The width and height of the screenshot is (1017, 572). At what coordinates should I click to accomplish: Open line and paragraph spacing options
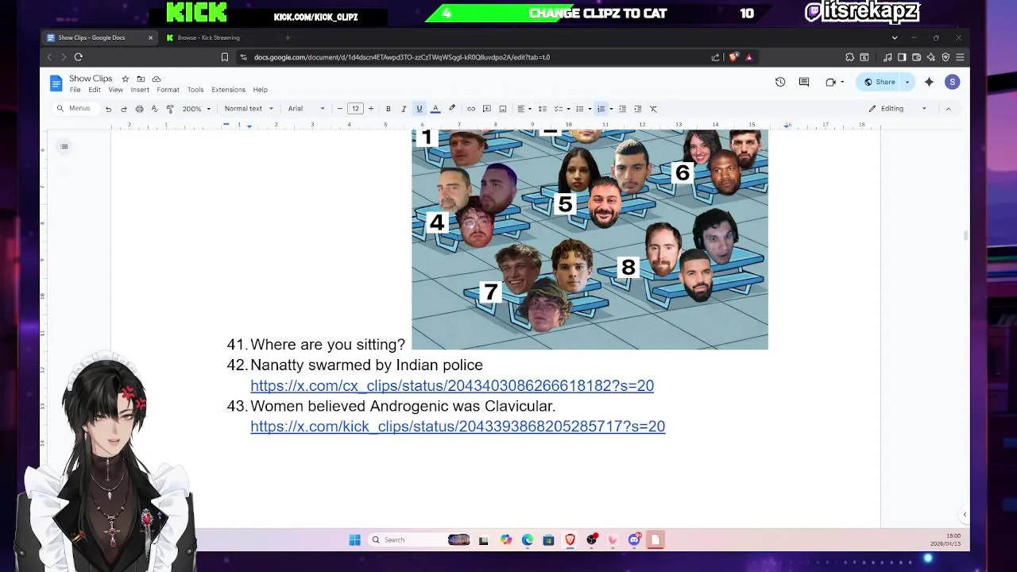pyautogui.click(x=543, y=109)
